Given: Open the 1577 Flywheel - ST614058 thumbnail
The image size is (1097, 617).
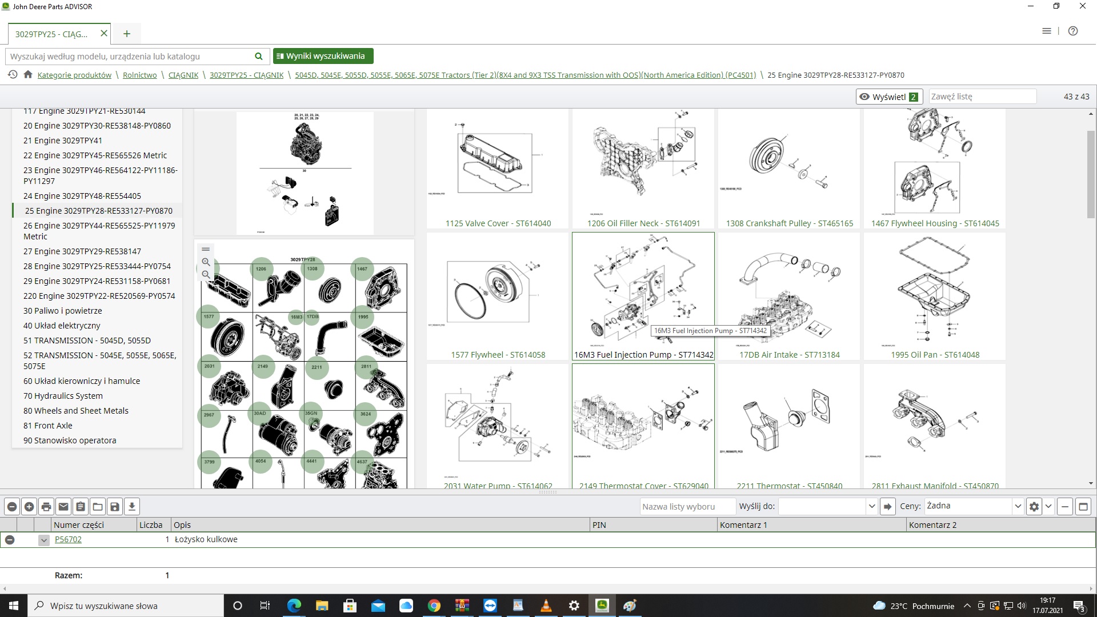Looking at the screenshot, I should point(498,296).
